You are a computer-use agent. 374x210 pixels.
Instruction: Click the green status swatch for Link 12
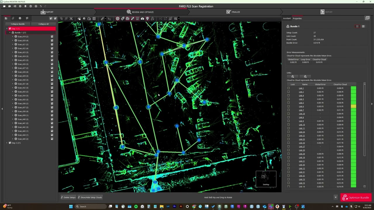354,168
